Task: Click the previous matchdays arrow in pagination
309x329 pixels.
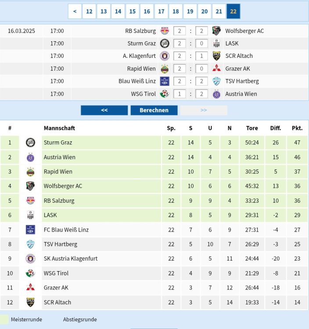Action: coord(75,11)
